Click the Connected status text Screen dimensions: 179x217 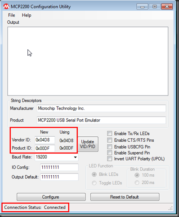55,208
